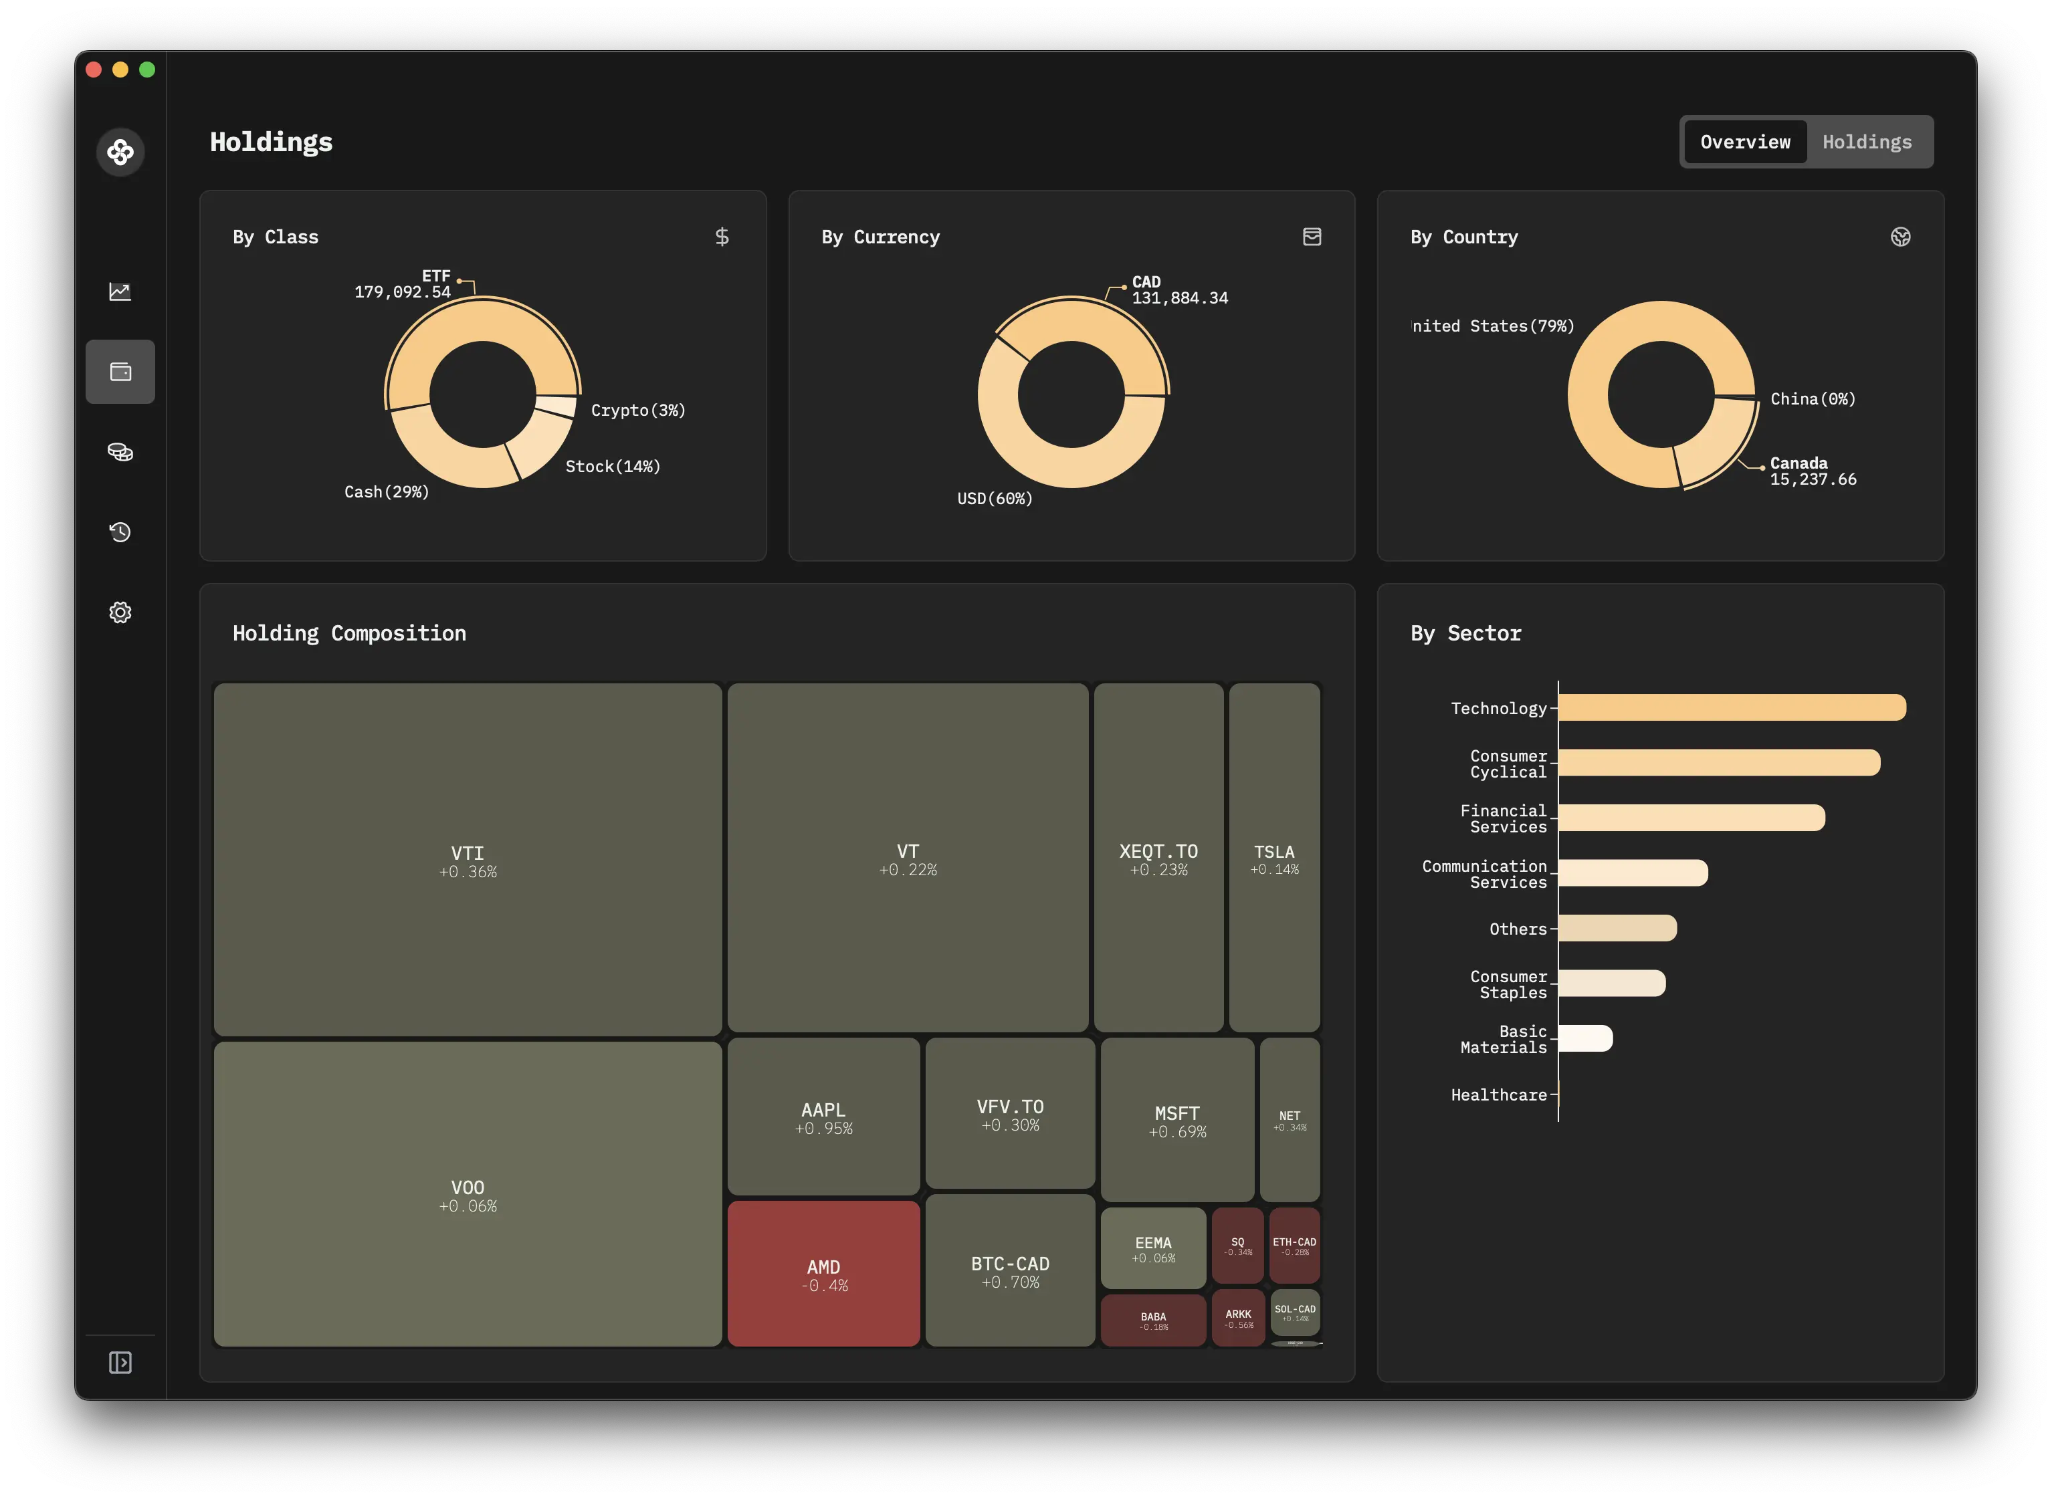This screenshot has width=2052, height=1499.
Task: Click the CAD value 131,884.34
Action: (x=1179, y=298)
